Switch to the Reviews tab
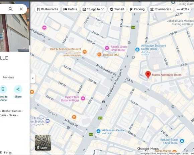194x155 pixels. [x=8, y=77]
